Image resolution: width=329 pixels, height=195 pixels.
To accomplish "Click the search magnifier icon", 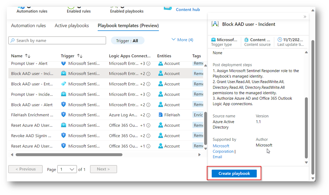I will click(13, 40).
